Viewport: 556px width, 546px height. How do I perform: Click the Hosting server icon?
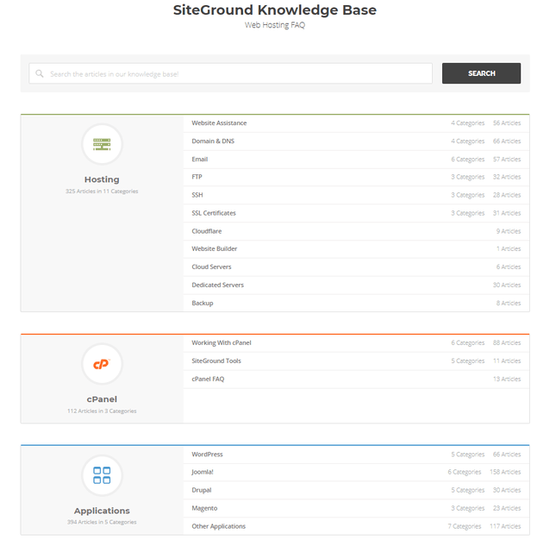[x=102, y=144]
